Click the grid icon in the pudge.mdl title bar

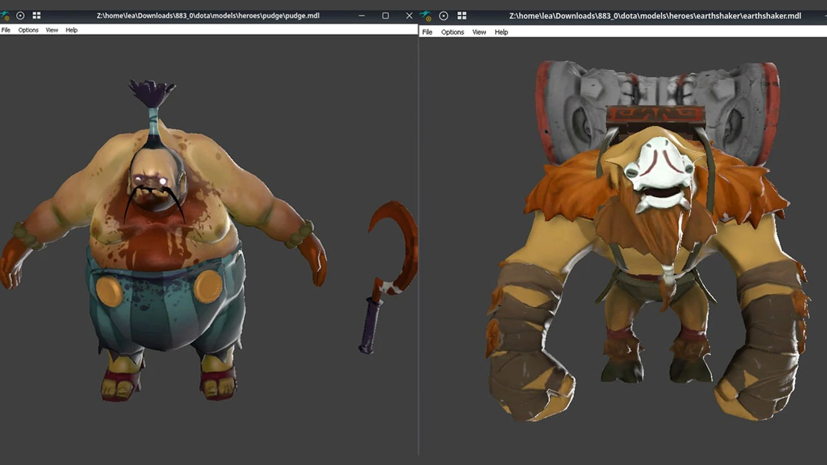(x=36, y=16)
